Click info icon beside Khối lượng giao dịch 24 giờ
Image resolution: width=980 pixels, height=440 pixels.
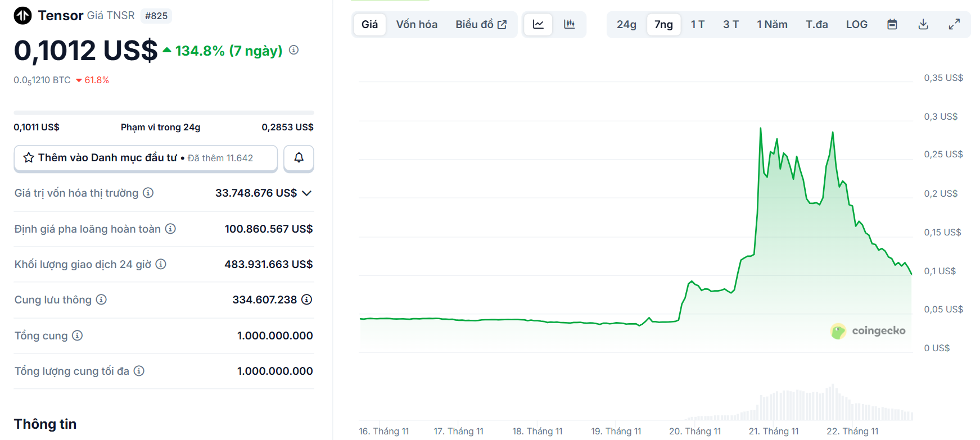[x=161, y=264]
